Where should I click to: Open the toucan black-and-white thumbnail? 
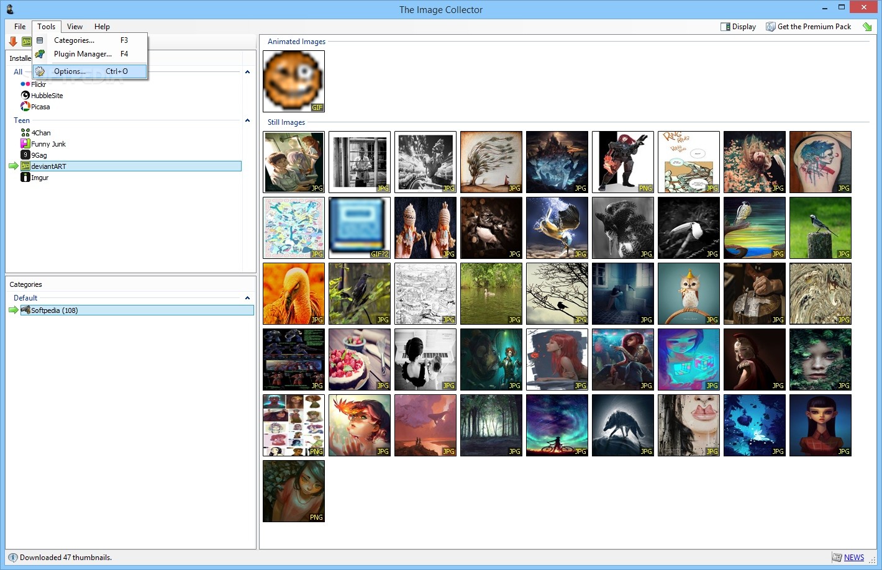(689, 228)
